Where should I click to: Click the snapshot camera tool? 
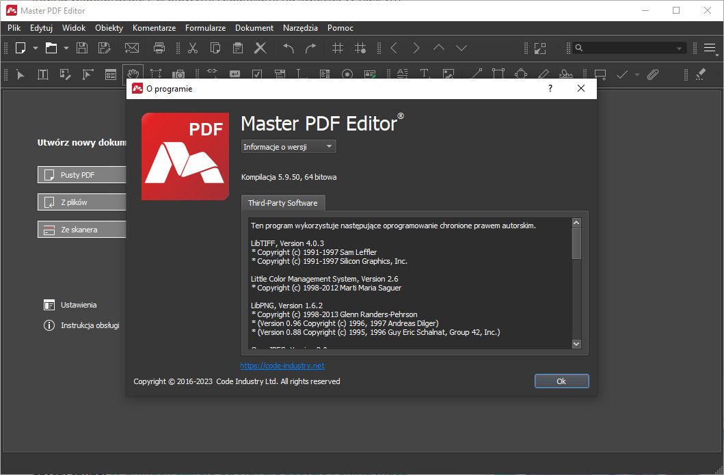178,74
